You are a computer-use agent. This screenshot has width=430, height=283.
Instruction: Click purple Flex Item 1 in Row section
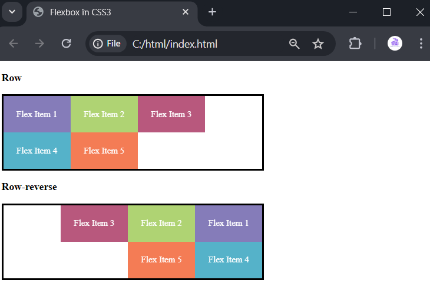tap(37, 114)
